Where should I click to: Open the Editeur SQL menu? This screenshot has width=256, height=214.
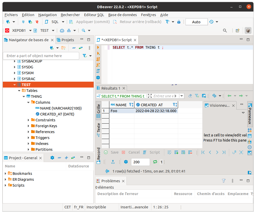94,15
